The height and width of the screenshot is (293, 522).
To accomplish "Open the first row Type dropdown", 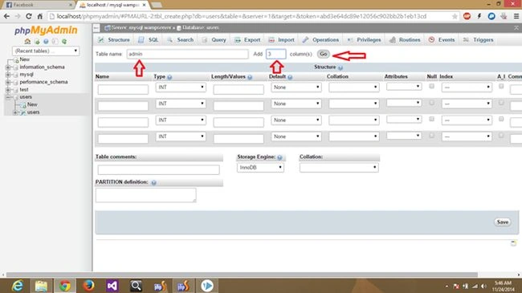I will [x=181, y=87].
